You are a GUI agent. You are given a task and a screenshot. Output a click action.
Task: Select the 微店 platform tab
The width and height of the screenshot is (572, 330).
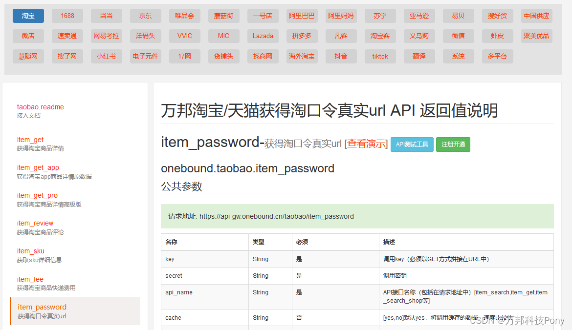tap(28, 36)
